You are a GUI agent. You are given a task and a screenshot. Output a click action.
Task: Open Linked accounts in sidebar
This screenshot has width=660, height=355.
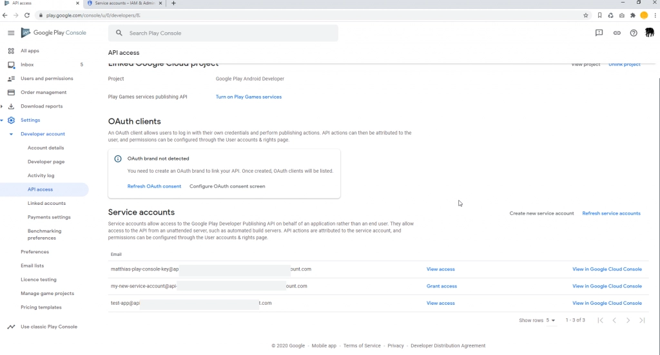pos(46,204)
